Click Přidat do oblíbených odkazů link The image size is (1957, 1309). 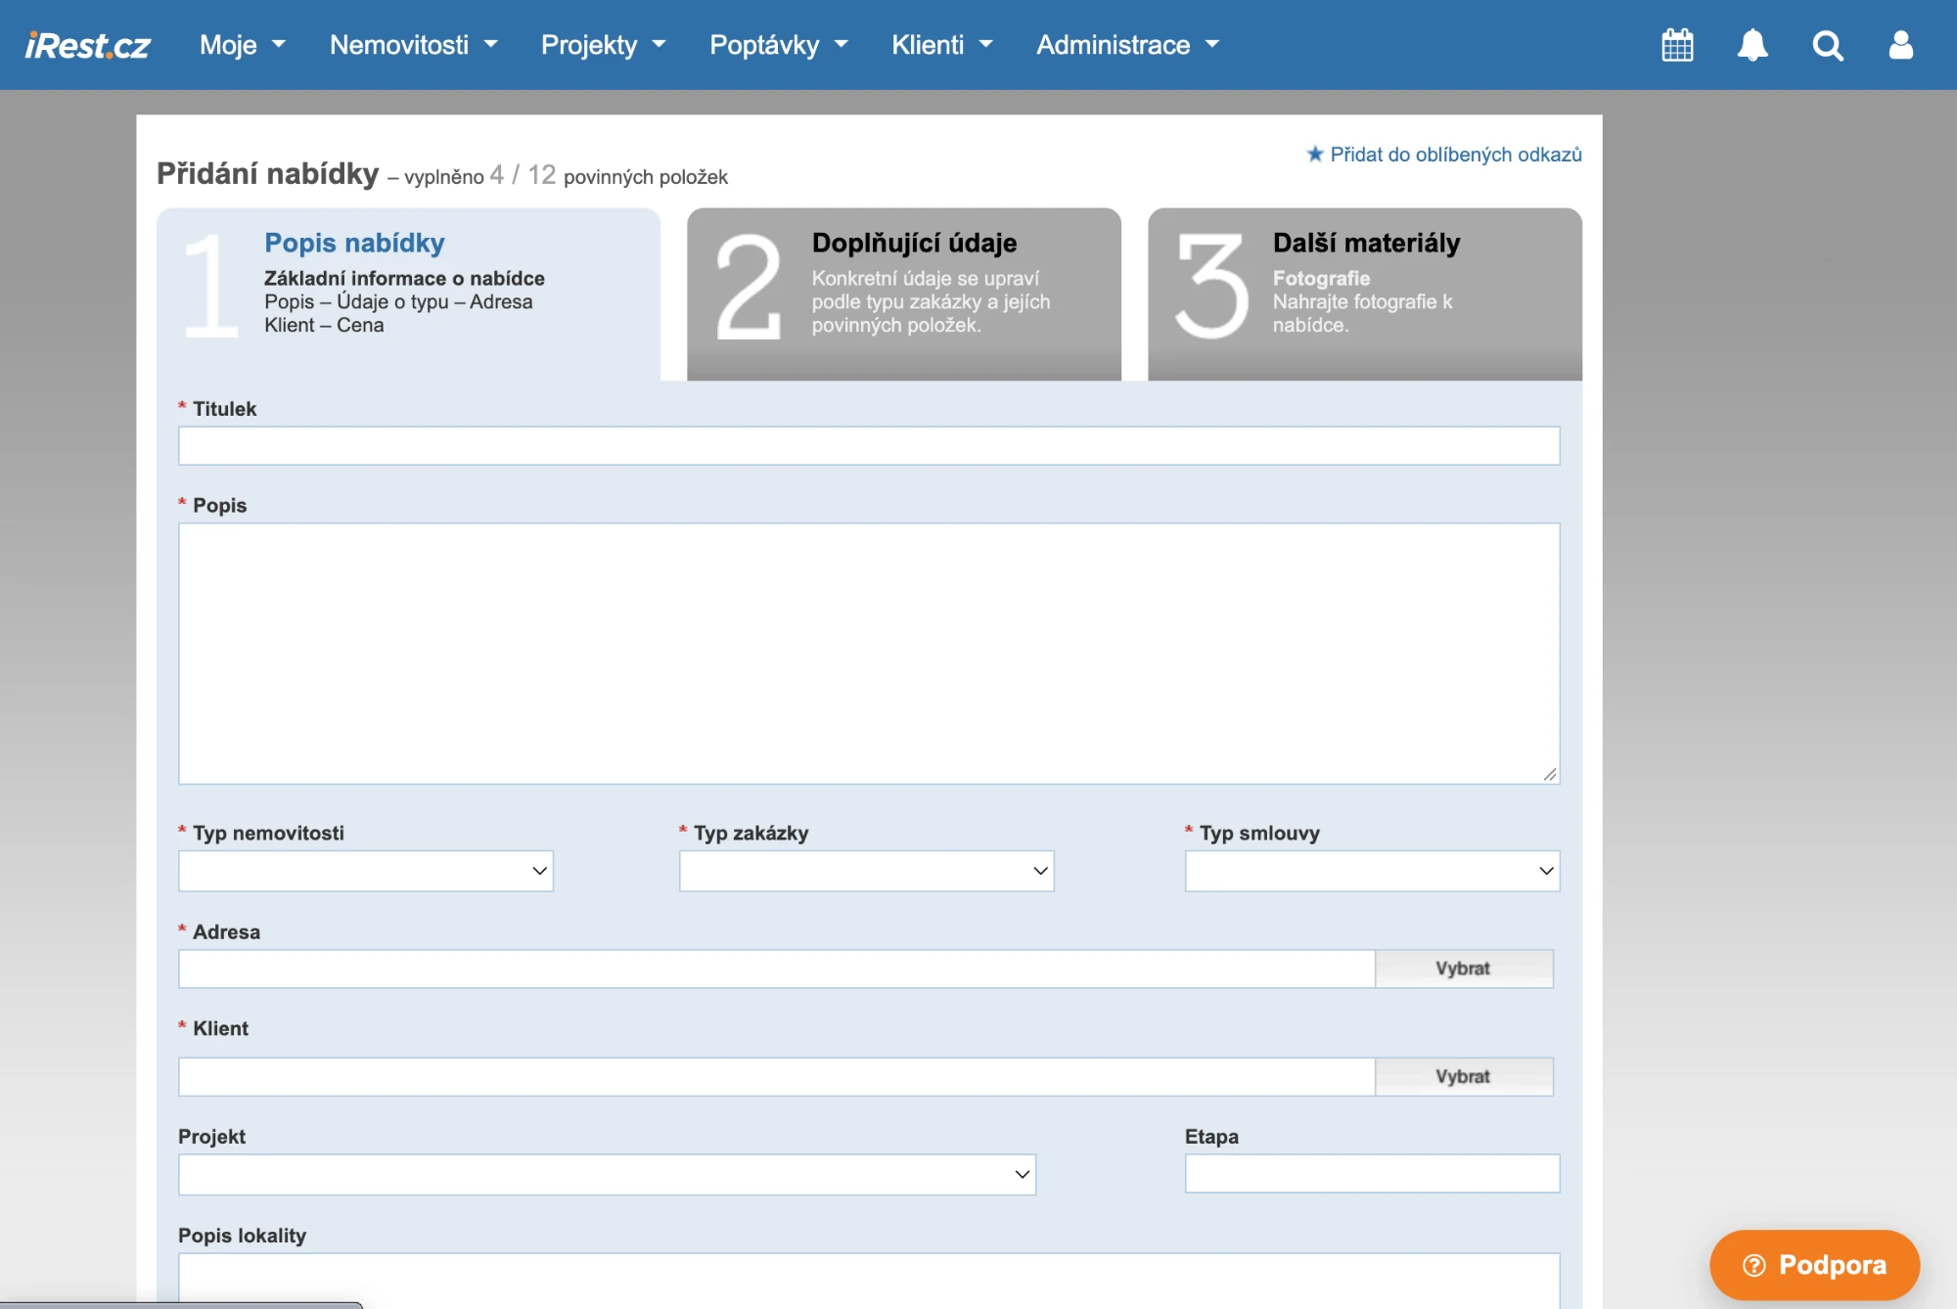[1456, 154]
